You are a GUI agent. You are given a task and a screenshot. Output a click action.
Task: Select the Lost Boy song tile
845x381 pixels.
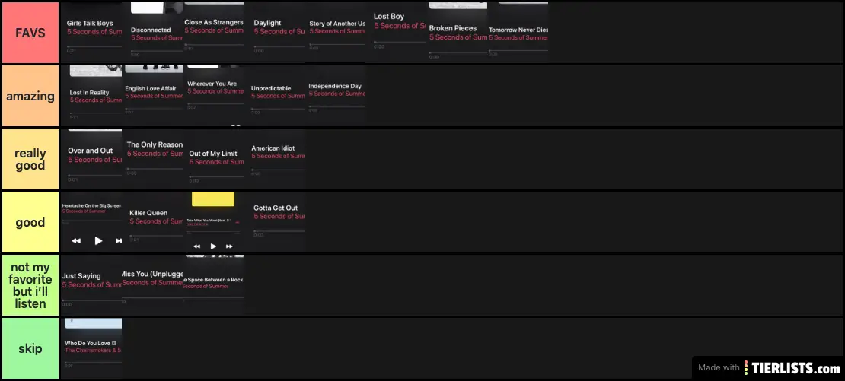pyautogui.click(x=397, y=30)
